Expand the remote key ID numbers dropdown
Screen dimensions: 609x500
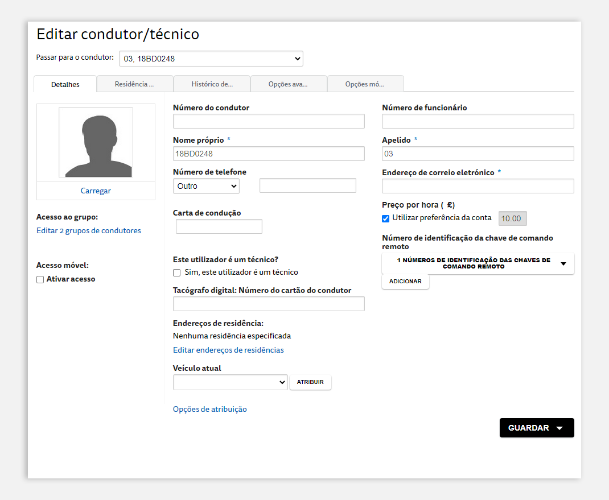tap(478, 263)
